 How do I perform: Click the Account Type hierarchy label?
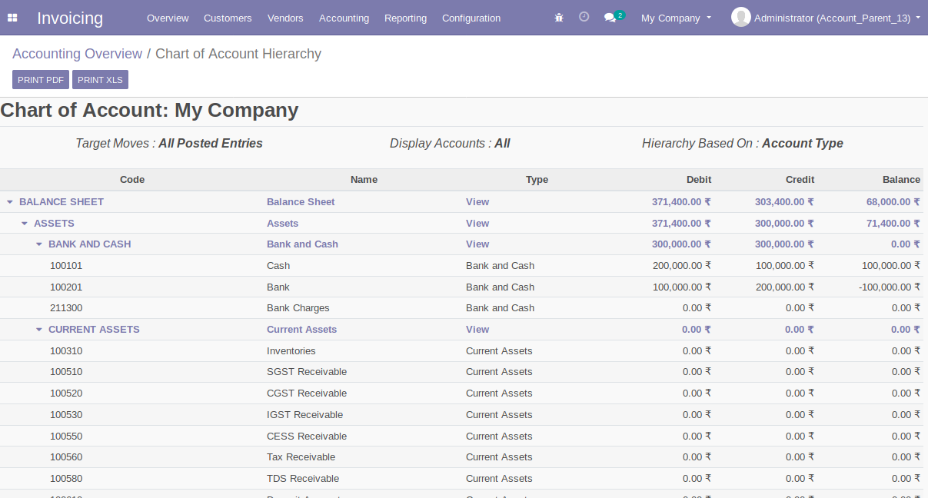point(803,144)
